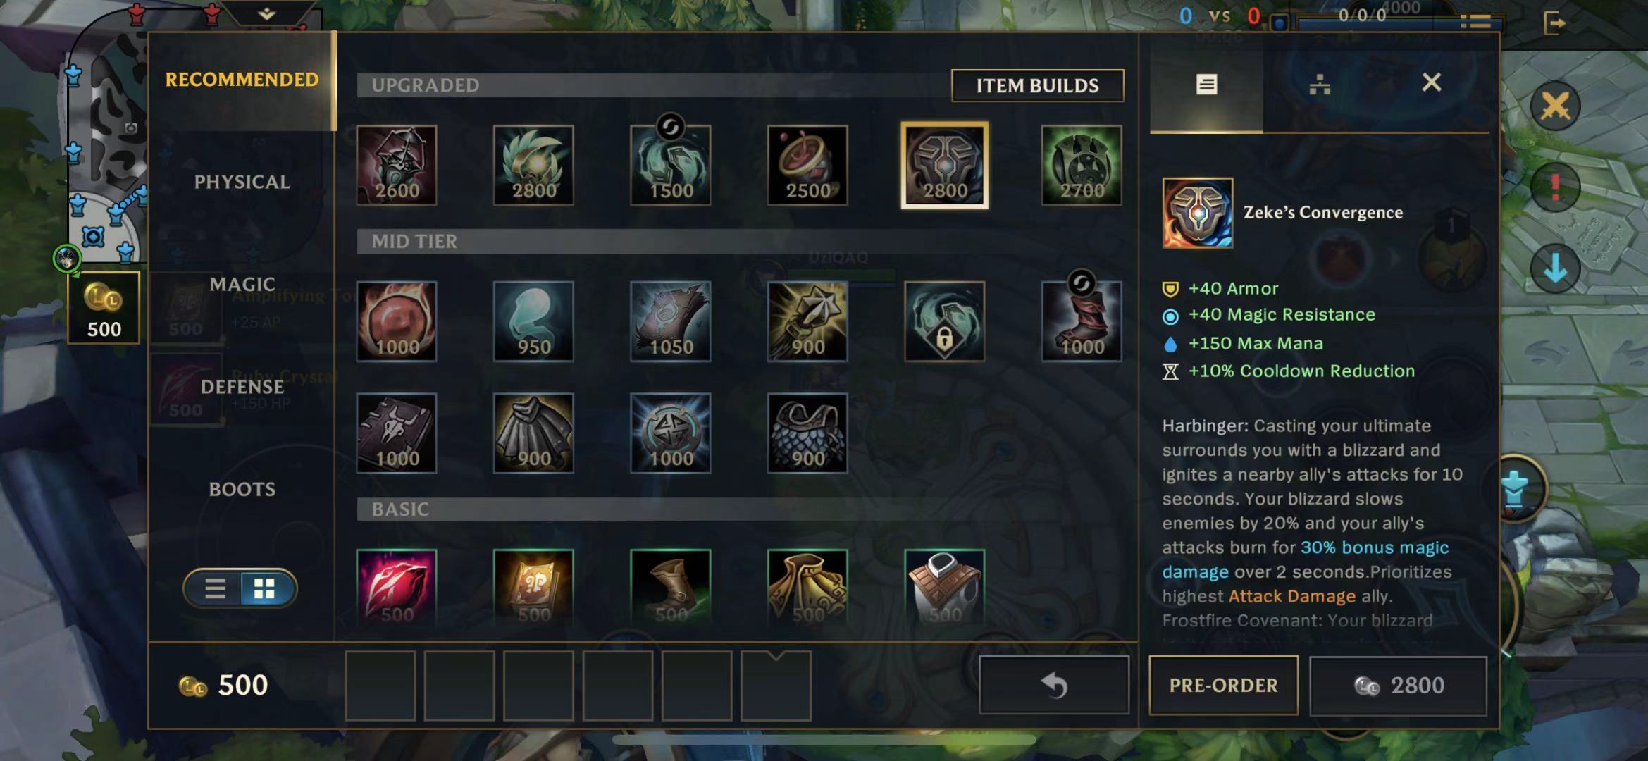Open the item build tree view
This screenshot has width=1648, height=761.
[1320, 85]
